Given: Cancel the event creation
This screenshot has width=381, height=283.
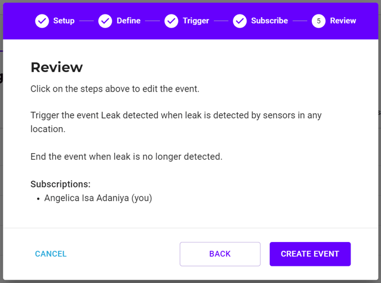Looking at the screenshot, I should [51, 254].
